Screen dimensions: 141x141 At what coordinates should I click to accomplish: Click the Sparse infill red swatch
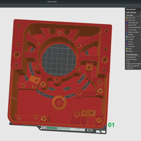pyautogui.click(x=127, y=25)
